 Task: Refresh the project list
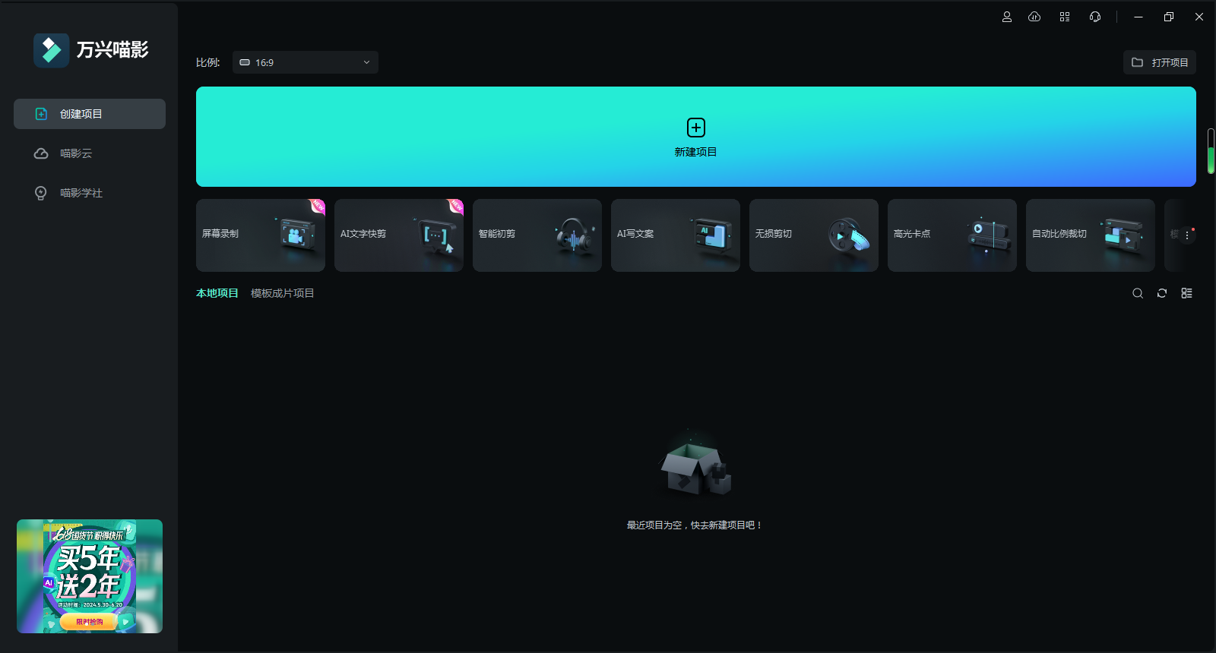[x=1162, y=293]
